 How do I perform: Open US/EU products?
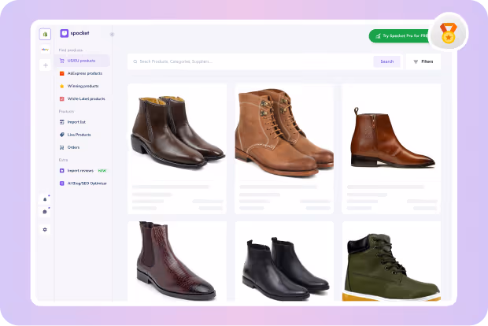tap(83, 61)
